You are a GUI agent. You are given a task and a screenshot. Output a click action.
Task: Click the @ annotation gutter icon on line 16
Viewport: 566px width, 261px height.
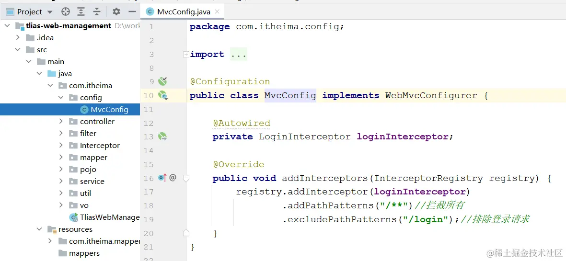(173, 178)
